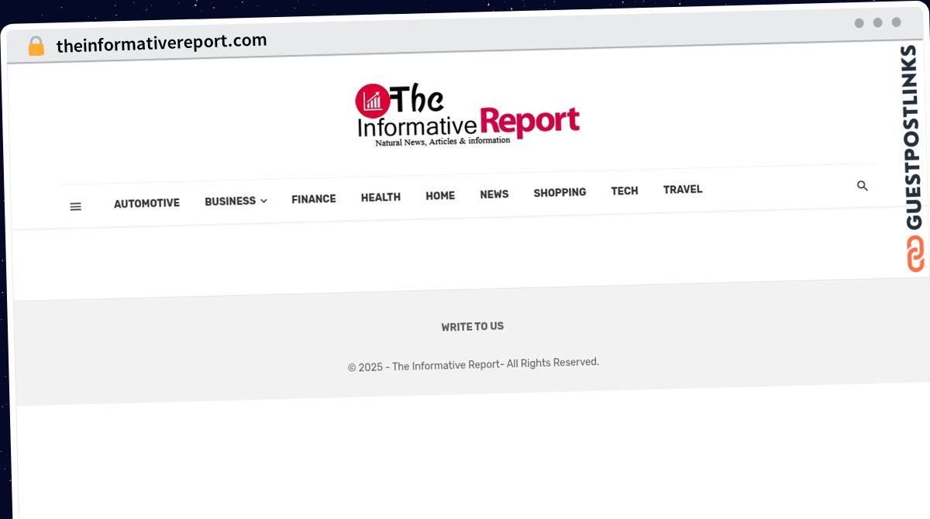Open the hamburger side menu
930x519 pixels.
(x=75, y=207)
